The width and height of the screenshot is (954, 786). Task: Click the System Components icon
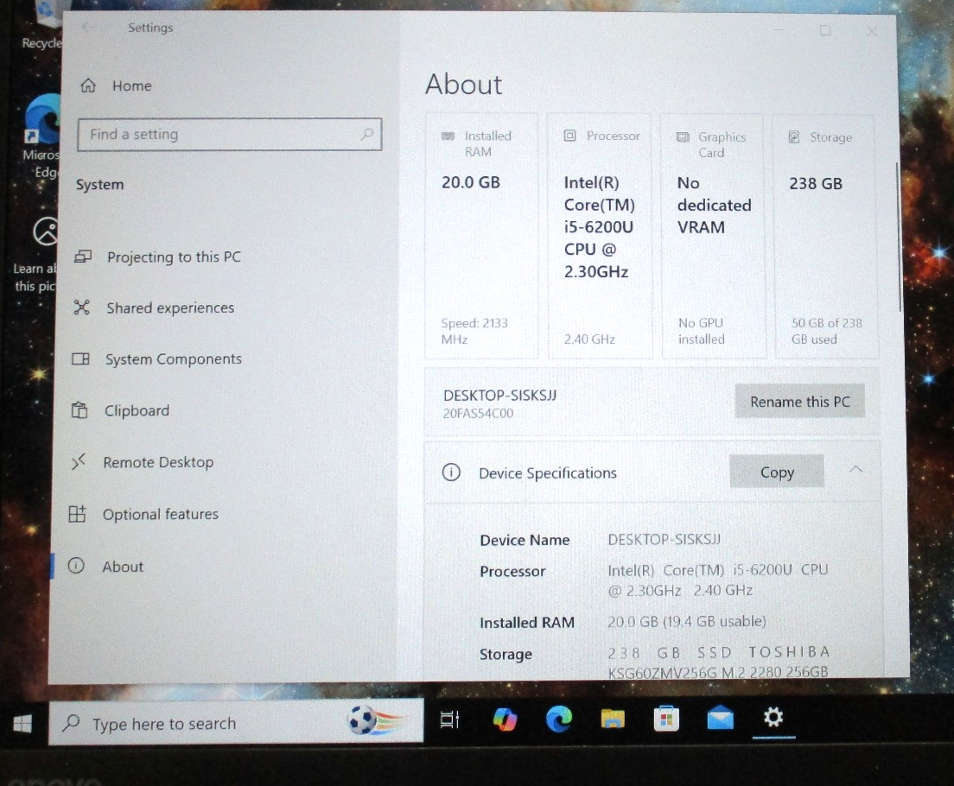point(80,359)
